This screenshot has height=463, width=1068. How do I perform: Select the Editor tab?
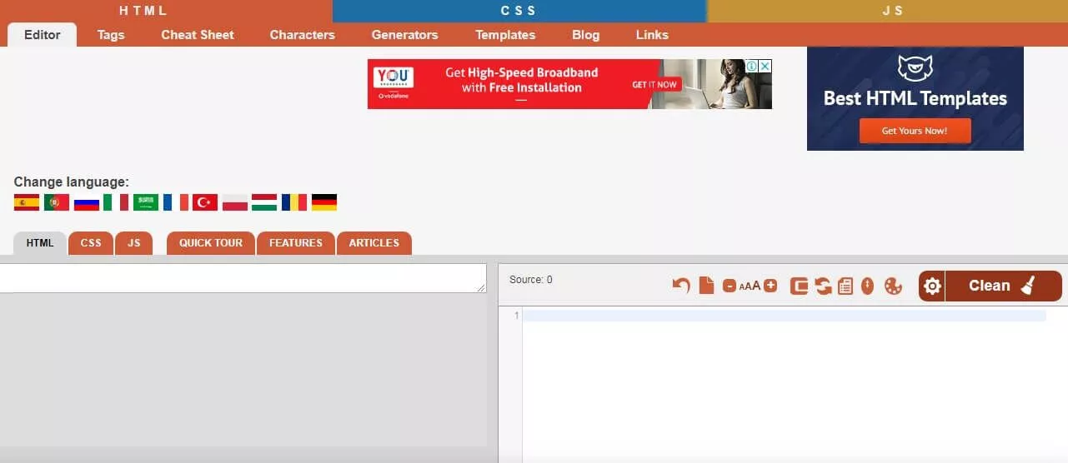(43, 35)
